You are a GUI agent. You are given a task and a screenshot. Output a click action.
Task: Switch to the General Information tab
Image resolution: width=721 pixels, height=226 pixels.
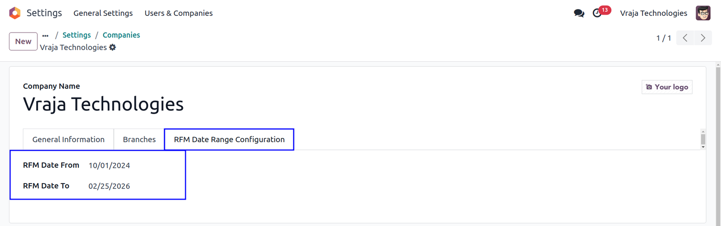click(68, 139)
